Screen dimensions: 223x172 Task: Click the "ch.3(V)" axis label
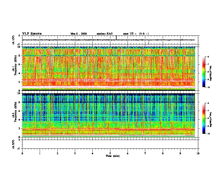pos(14,144)
